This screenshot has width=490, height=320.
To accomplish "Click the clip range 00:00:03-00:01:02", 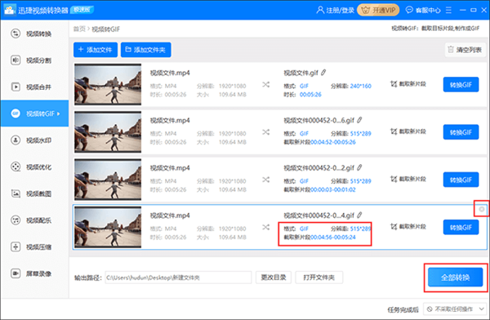I will (x=333, y=189).
